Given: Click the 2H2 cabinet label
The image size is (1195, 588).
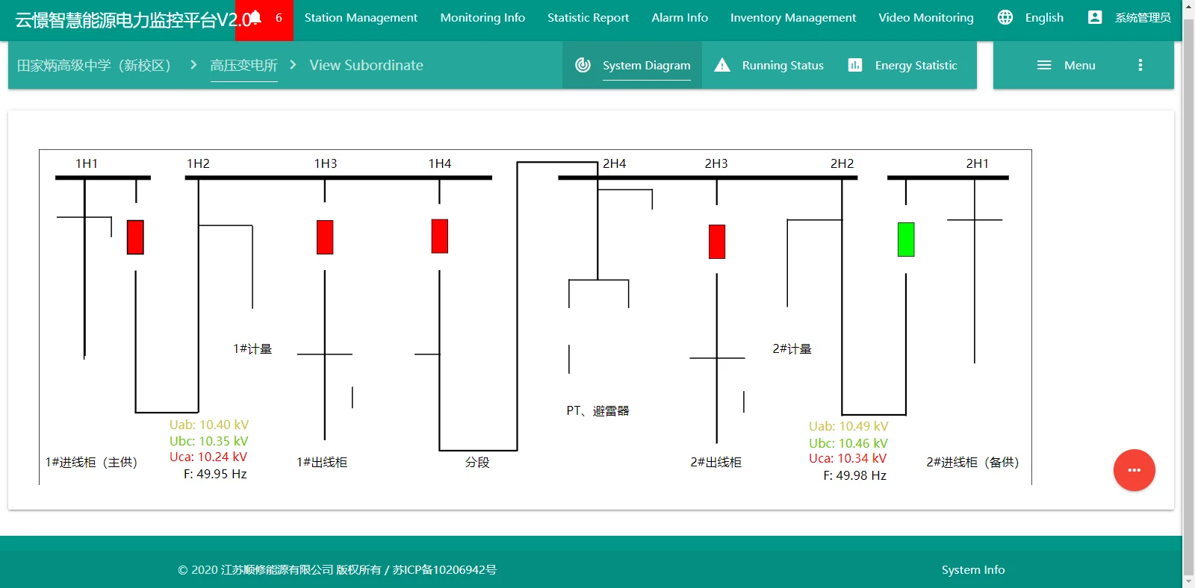Looking at the screenshot, I should pos(842,163).
